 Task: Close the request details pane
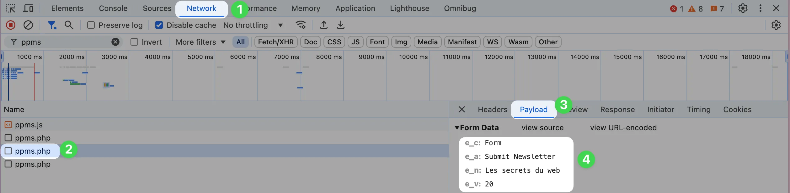(x=462, y=110)
